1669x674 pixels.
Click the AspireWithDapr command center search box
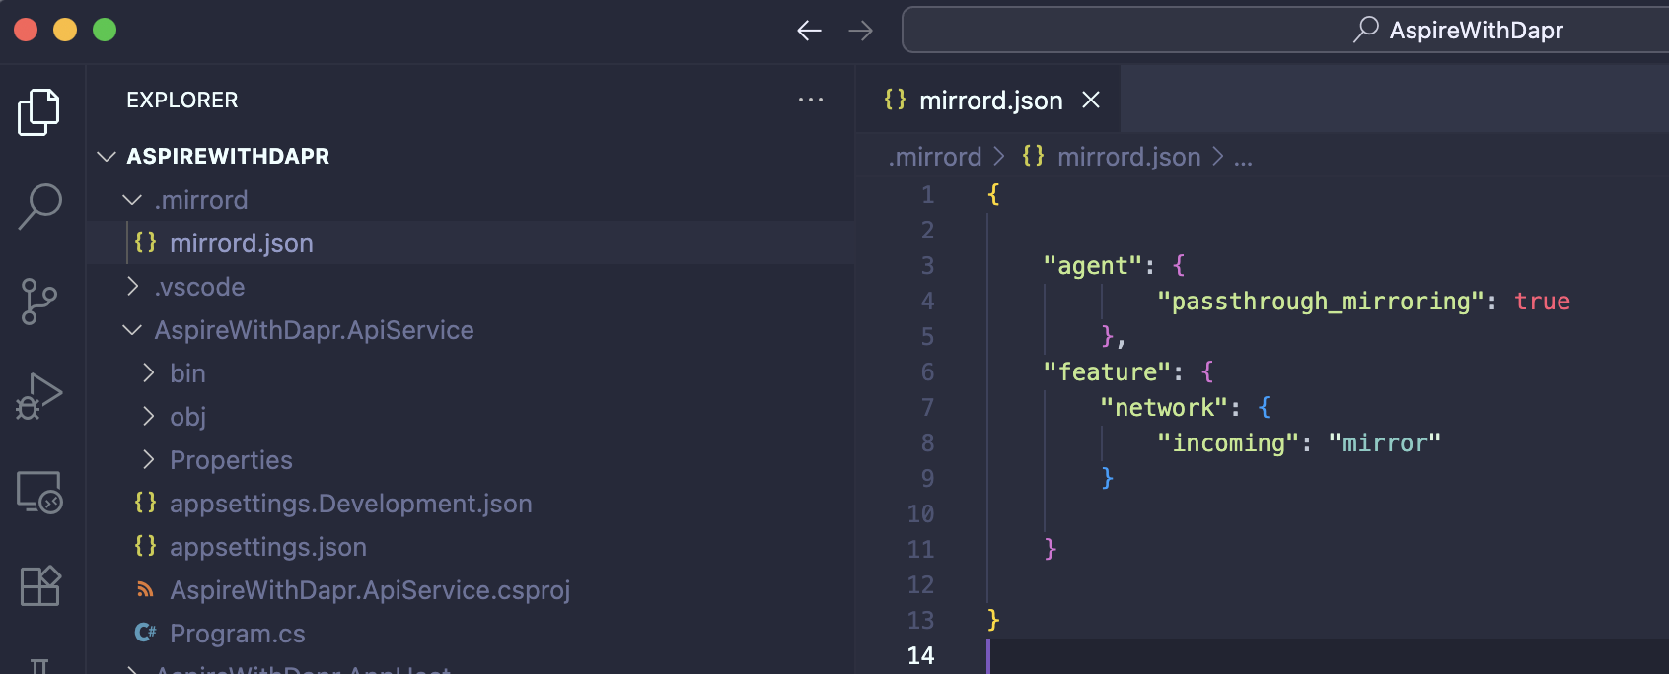tap(1285, 31)
